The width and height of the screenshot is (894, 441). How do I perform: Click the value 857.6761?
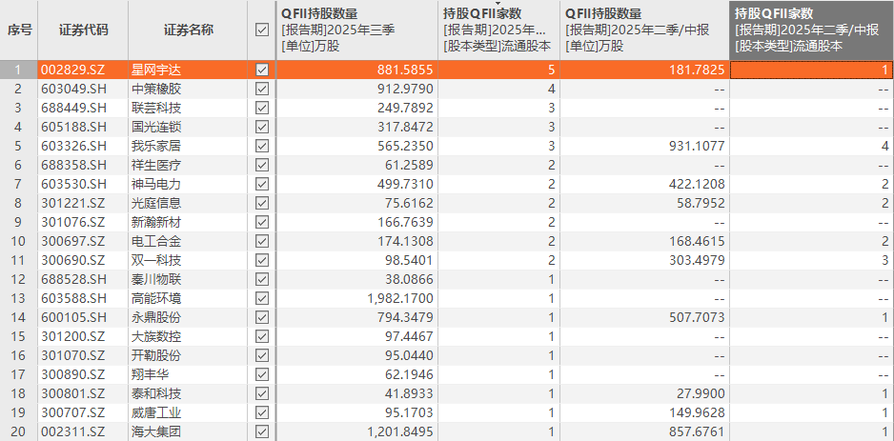(x=697, y=431)
